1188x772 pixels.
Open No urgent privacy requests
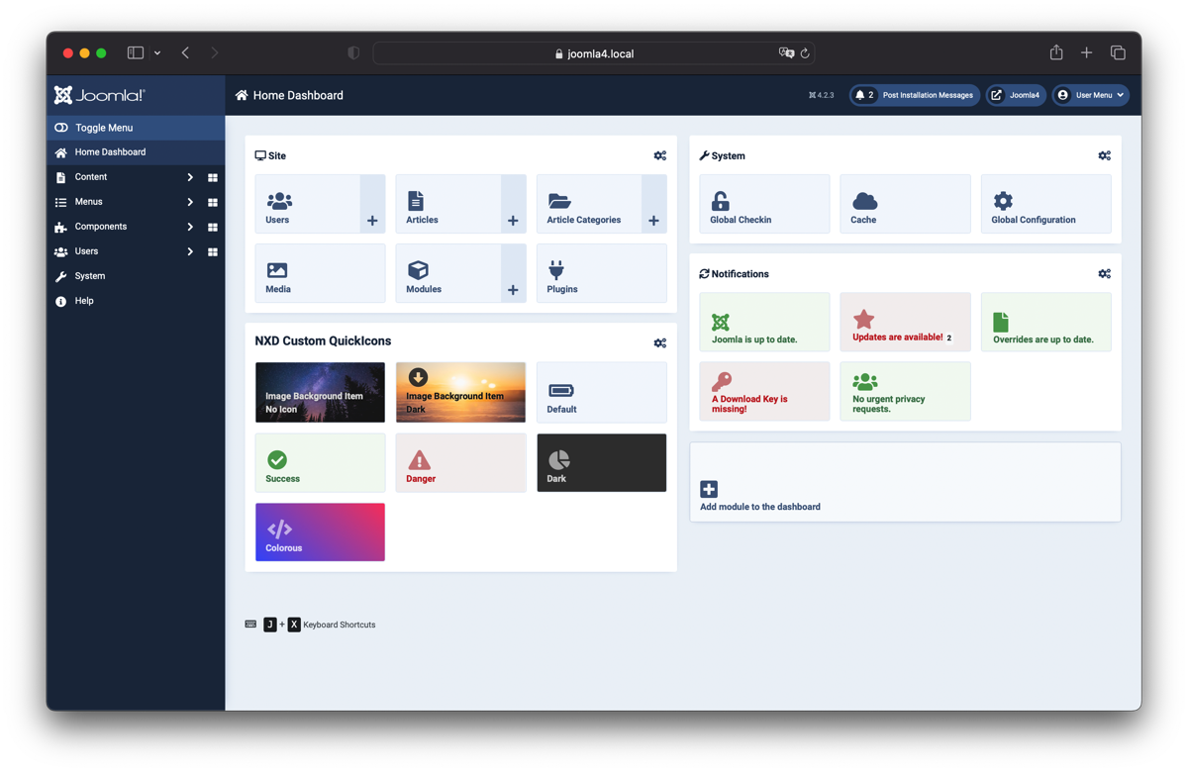[905, 391]
